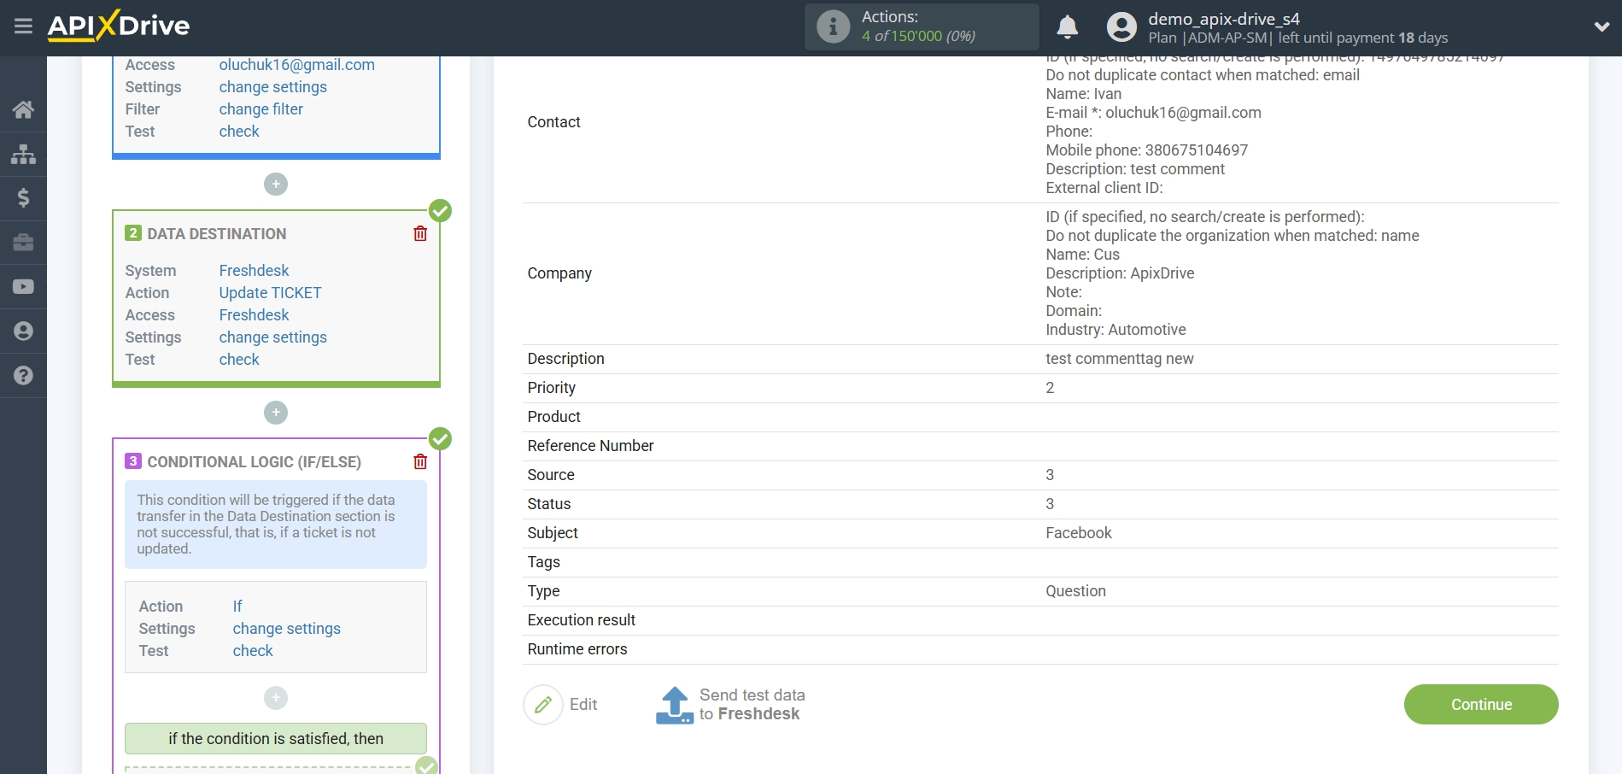Click the condition description info box
1622x774 pixels.
tap(276, 525)
